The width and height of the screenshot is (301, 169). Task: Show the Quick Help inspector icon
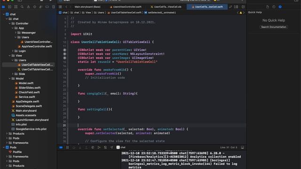[280, 7]
